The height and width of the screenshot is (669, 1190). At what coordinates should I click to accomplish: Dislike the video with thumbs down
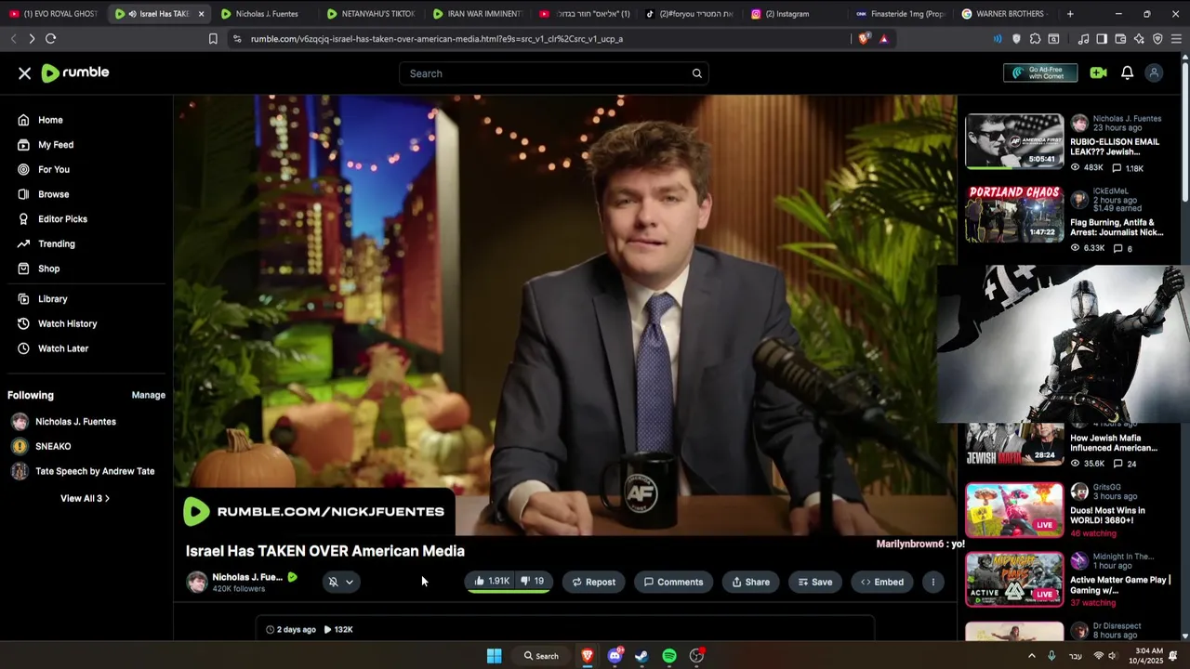(x=533, y=582)
